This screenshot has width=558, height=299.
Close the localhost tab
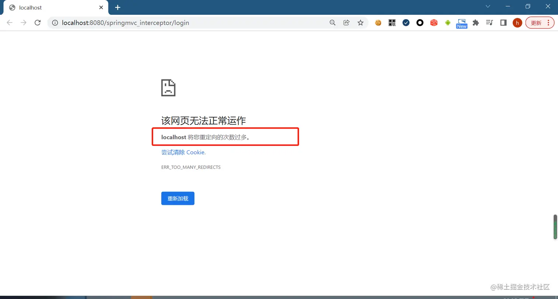coord(101,7)
